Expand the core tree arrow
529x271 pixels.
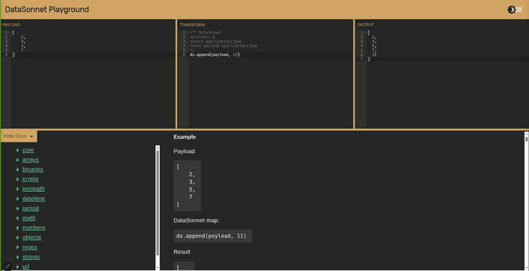click(18, 150)
